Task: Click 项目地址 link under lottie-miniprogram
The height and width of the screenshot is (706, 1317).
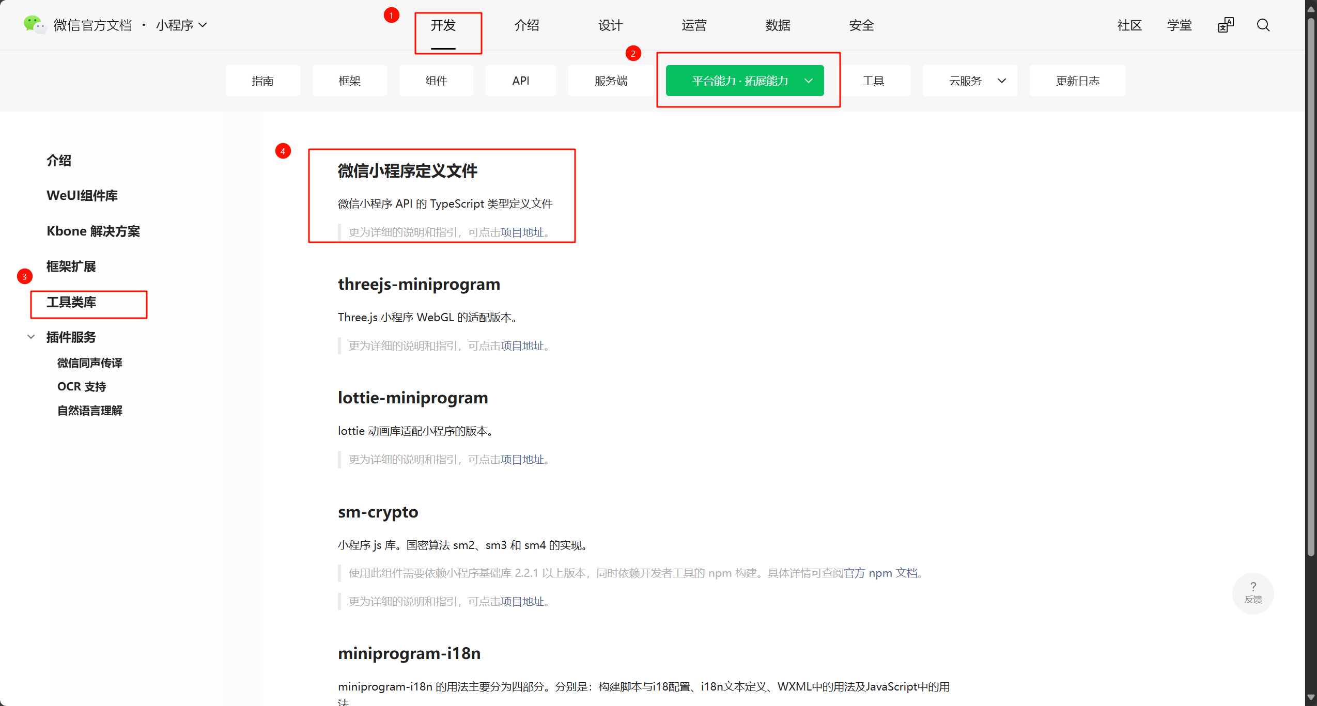Action: tap(522, 460)
